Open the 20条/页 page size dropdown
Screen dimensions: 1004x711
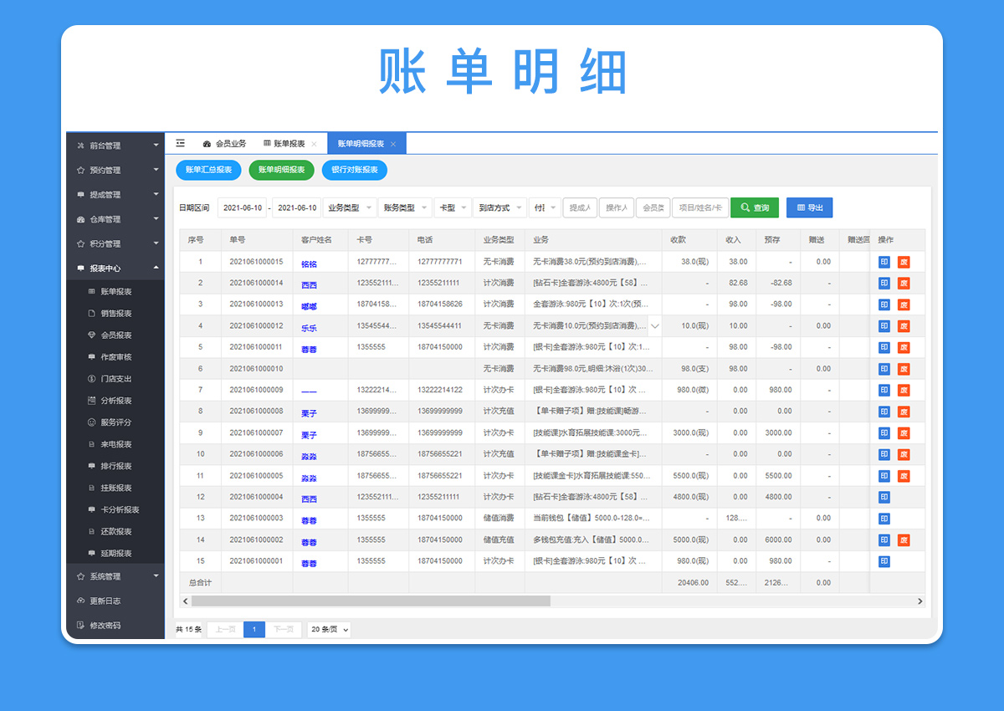tap(329, 629)
